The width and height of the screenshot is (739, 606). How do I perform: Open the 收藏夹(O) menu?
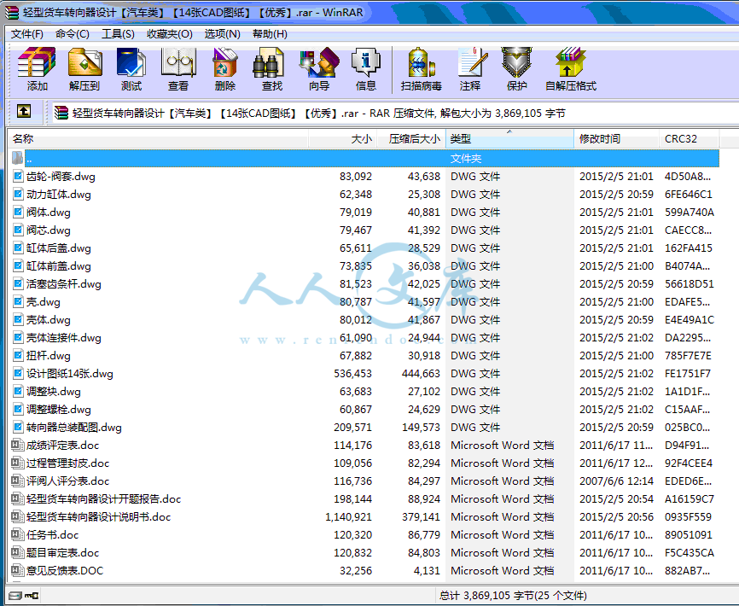tap(170, 34)
